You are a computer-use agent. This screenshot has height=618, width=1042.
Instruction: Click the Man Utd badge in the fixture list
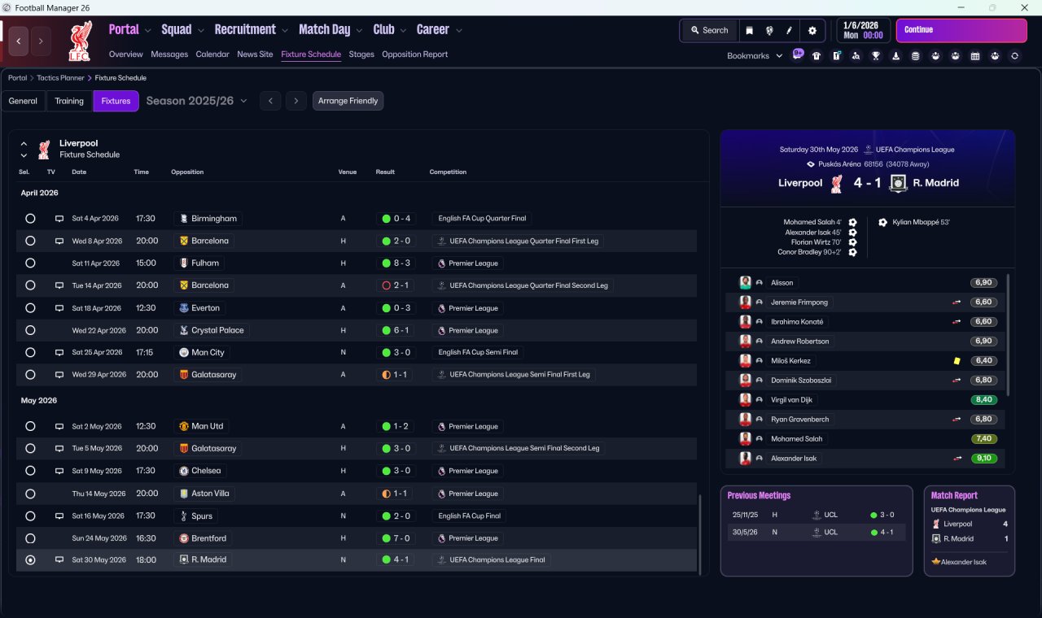[x=184, y=426]
